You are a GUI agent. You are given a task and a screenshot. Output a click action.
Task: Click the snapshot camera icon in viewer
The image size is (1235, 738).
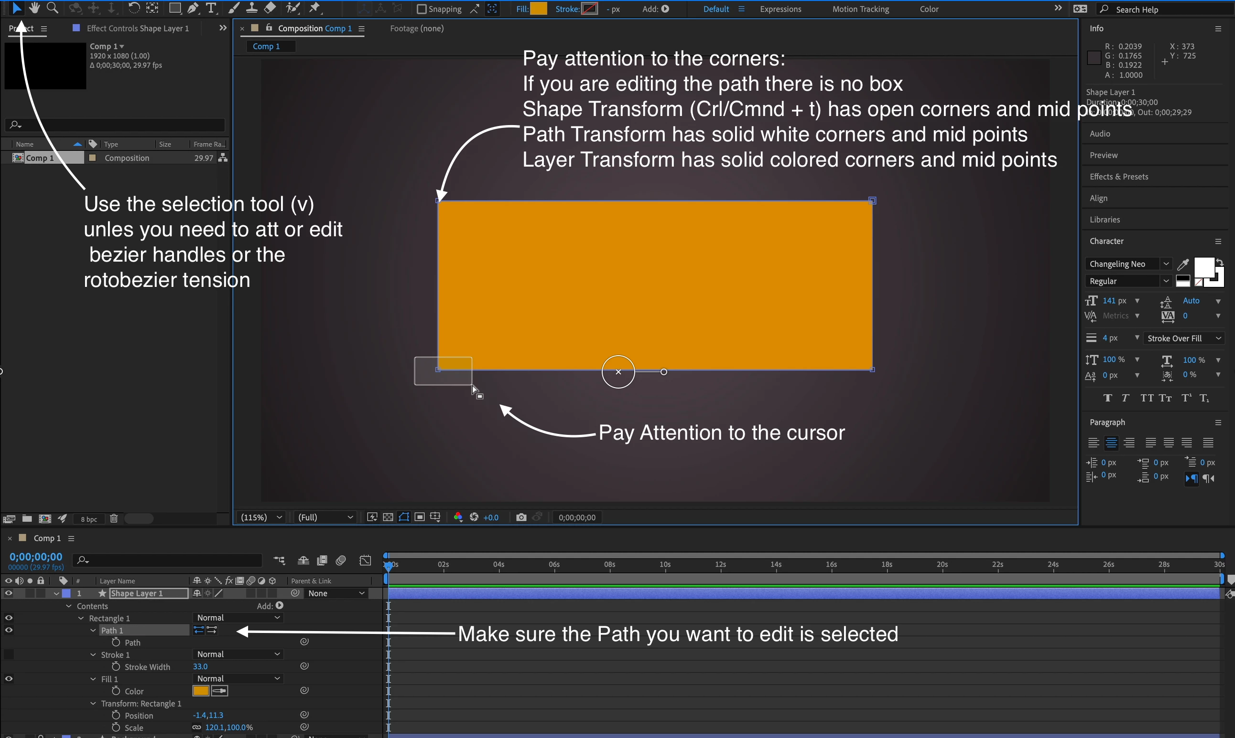[x=520, y=517]
